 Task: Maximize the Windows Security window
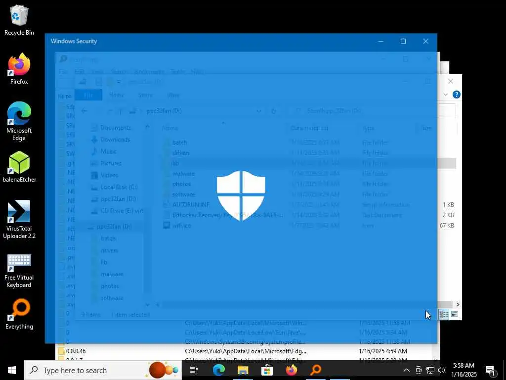403,41
